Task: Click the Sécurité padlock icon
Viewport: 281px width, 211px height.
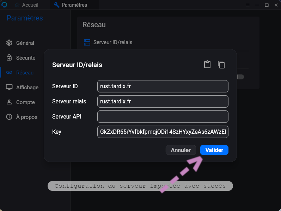Action: 9,58
